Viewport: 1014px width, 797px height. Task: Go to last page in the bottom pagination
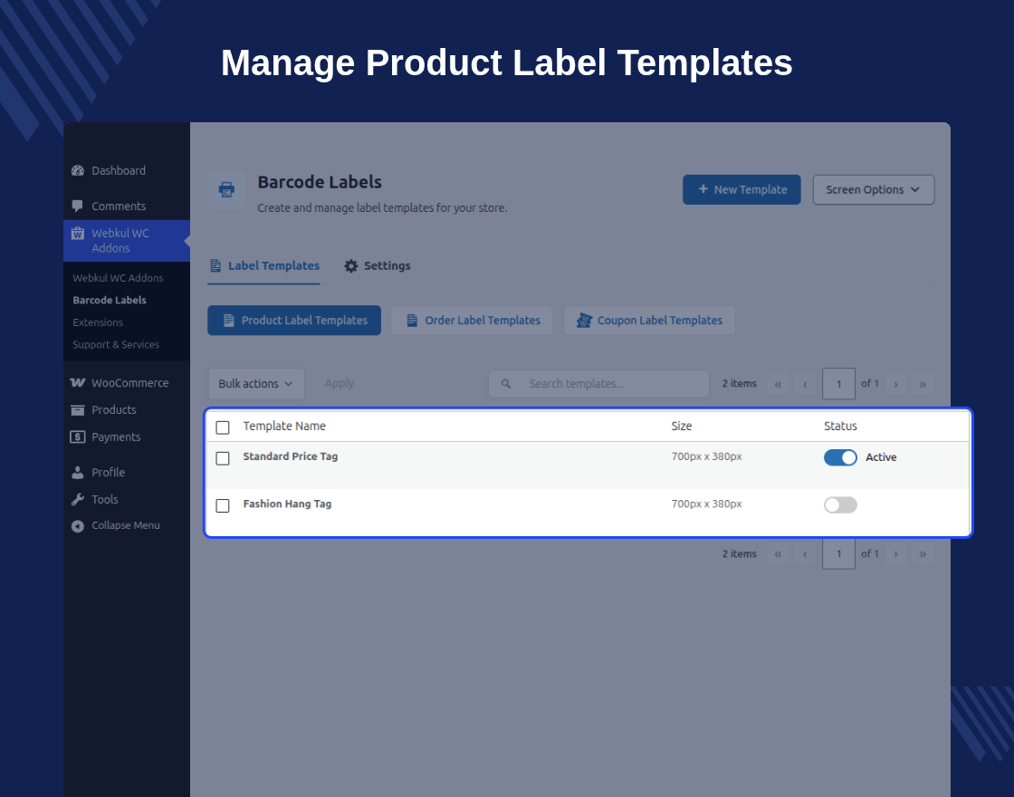923,553
